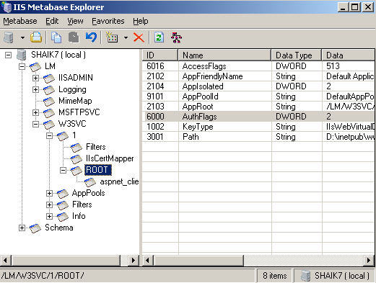Expand the Logging tree node
The image size is (376, 283).
click(35, 89)
